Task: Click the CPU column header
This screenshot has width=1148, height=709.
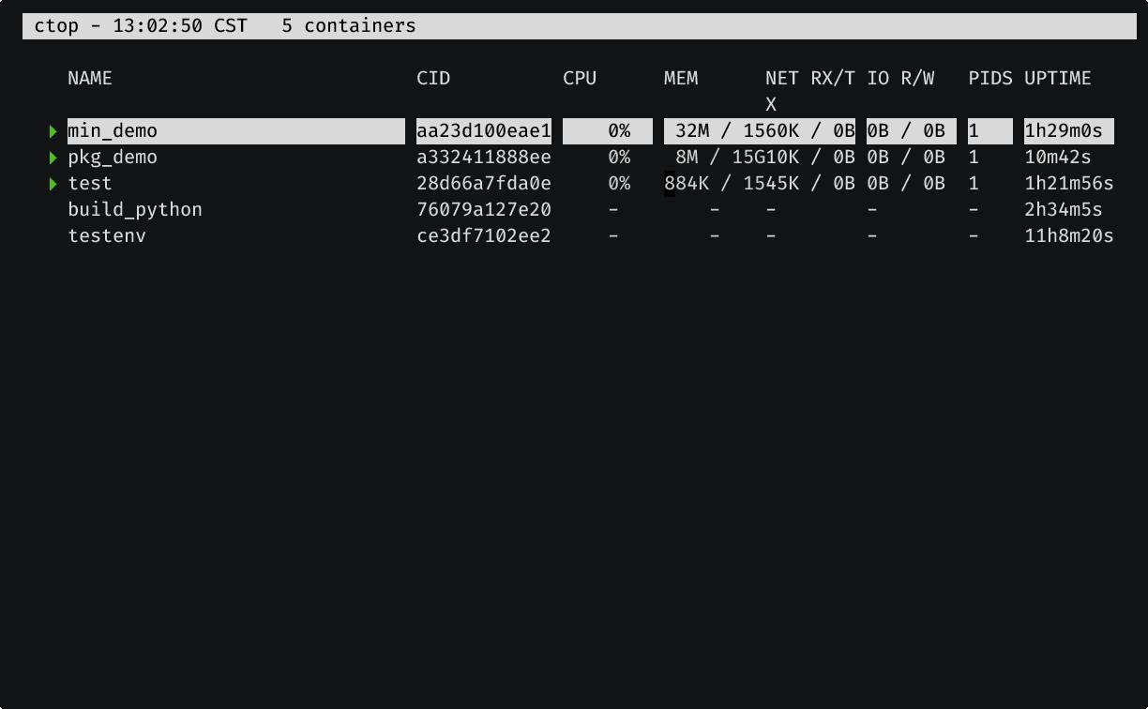Action: point(580,79)
